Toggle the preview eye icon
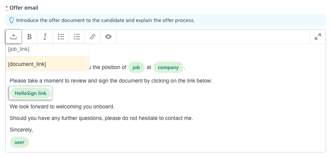This screenshot has height=157, width=331. (x=108, y=37)
